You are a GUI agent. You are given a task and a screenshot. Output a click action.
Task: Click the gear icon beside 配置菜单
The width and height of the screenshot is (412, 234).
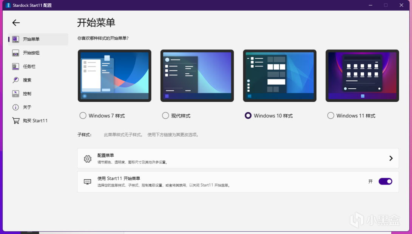(88, 159)
